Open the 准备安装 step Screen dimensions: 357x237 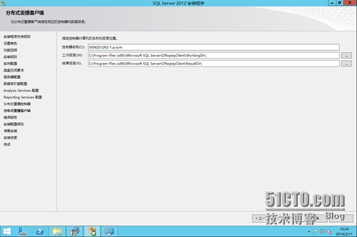10,130
